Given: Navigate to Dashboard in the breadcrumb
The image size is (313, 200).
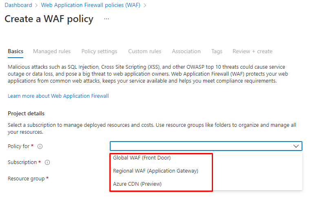Looking at the screenshot, I should click(x=18, y=5).
